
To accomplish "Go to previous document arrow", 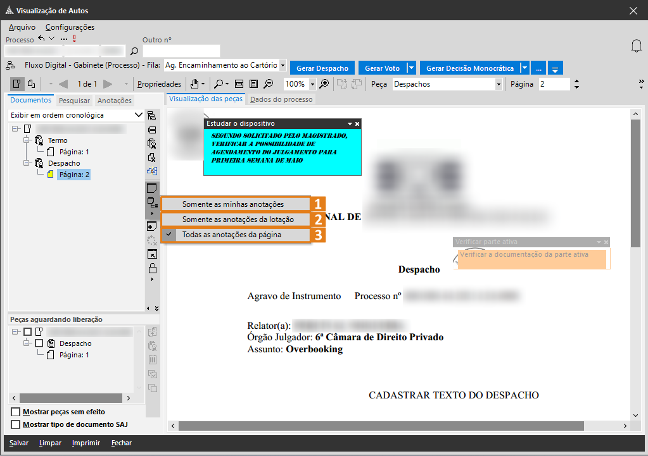I will tap(63, 84).
